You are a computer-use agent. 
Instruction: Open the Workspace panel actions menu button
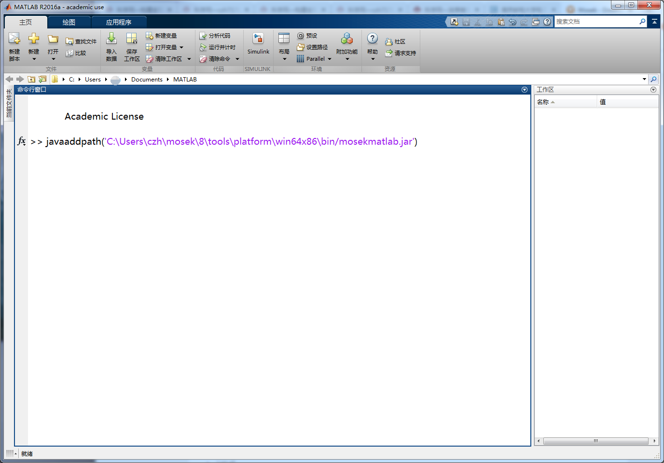tap(653, 90)
